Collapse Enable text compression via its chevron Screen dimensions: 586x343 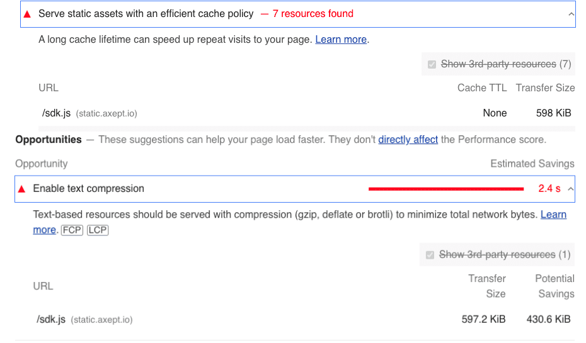570,189
